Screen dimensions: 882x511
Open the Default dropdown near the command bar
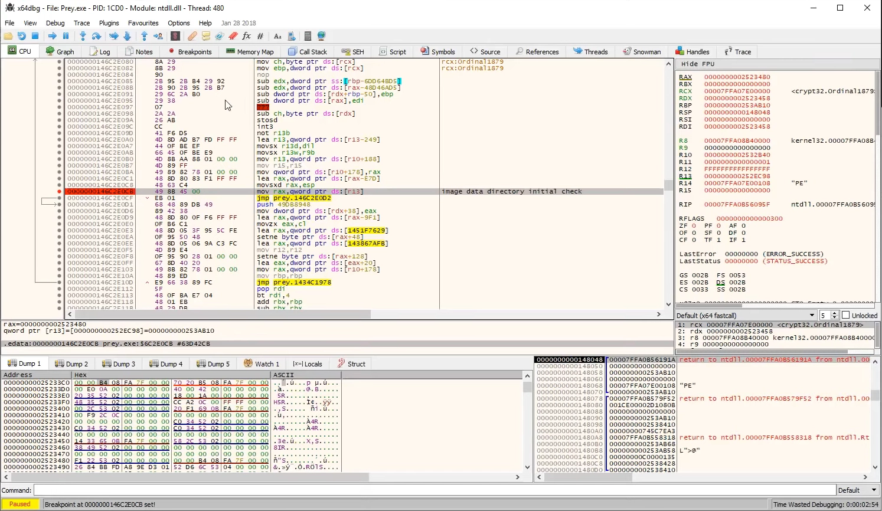click(x=857, y=490)
